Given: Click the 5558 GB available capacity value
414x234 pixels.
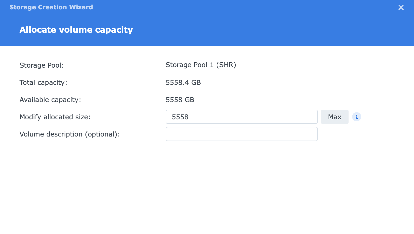Looking at the screenshot, I should (180, 100).
